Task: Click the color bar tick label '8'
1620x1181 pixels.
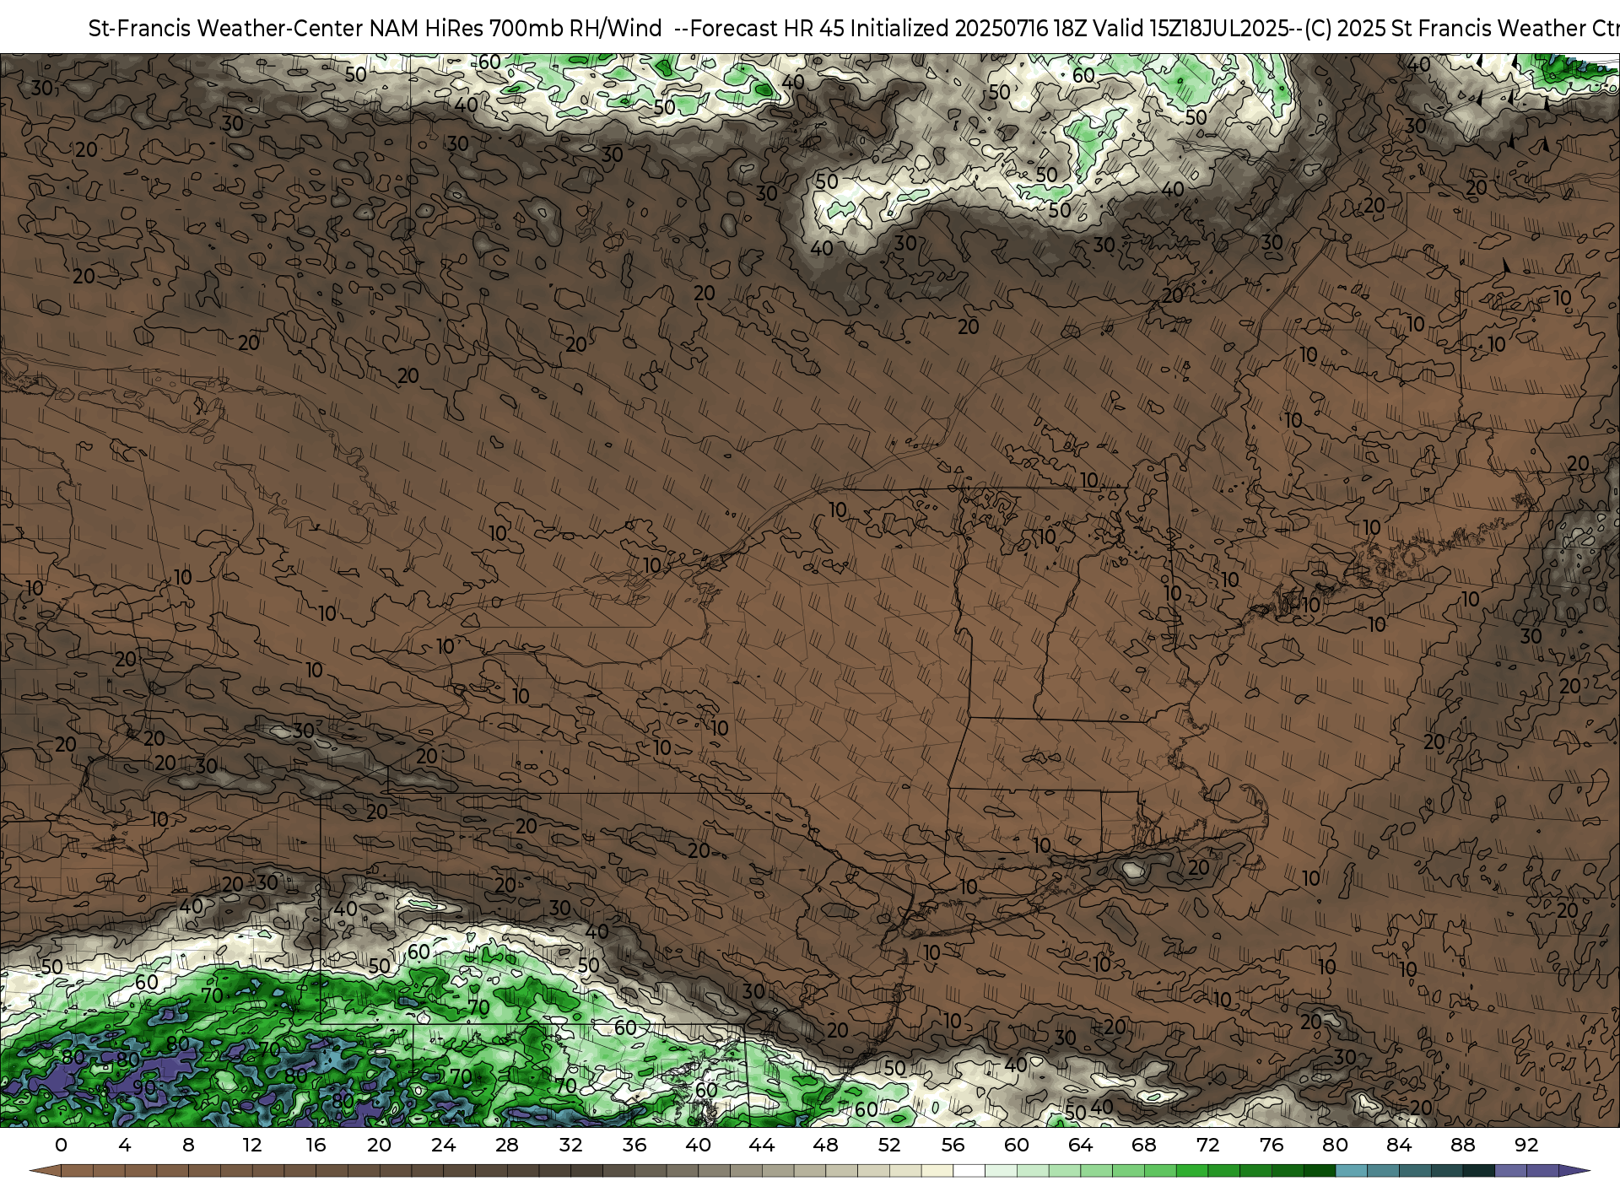Action: [188, 1145]
